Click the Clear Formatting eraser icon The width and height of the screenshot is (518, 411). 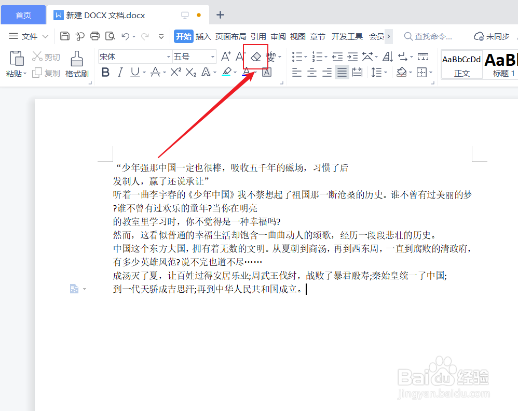[255, 56]
